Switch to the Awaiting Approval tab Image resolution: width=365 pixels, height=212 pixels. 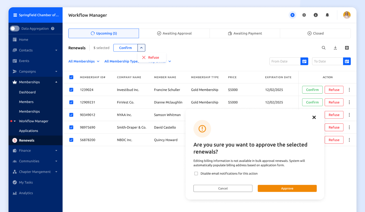pos(174,33)
